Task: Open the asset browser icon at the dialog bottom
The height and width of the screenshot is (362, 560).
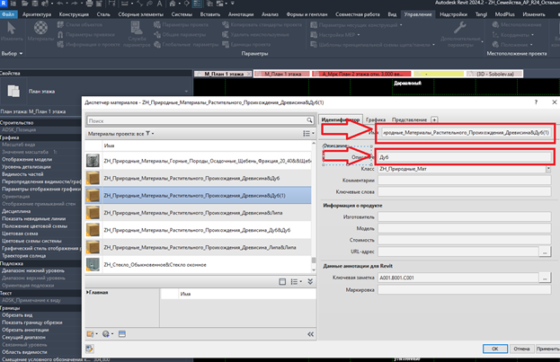Action: coord(122,334)
